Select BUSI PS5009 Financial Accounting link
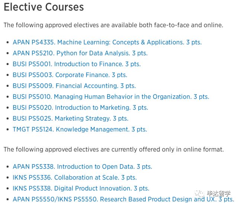 74,86
